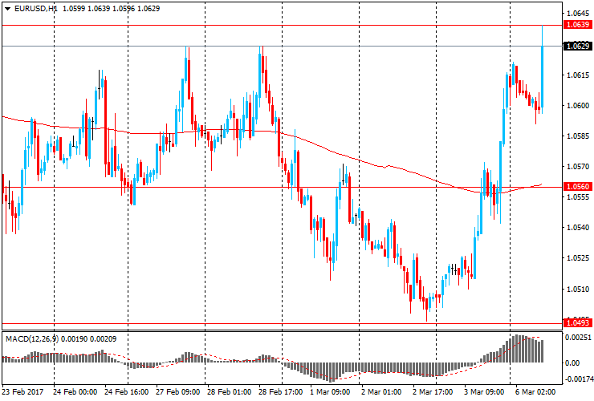Click the 24 Feb 00:00 time label
594x401 pixels.
coord(75,392)
